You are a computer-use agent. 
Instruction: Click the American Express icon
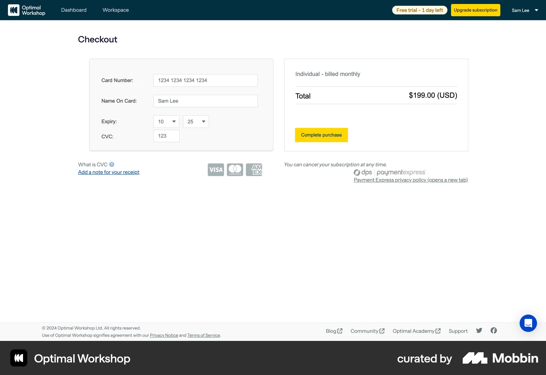[x=254, y=170]
